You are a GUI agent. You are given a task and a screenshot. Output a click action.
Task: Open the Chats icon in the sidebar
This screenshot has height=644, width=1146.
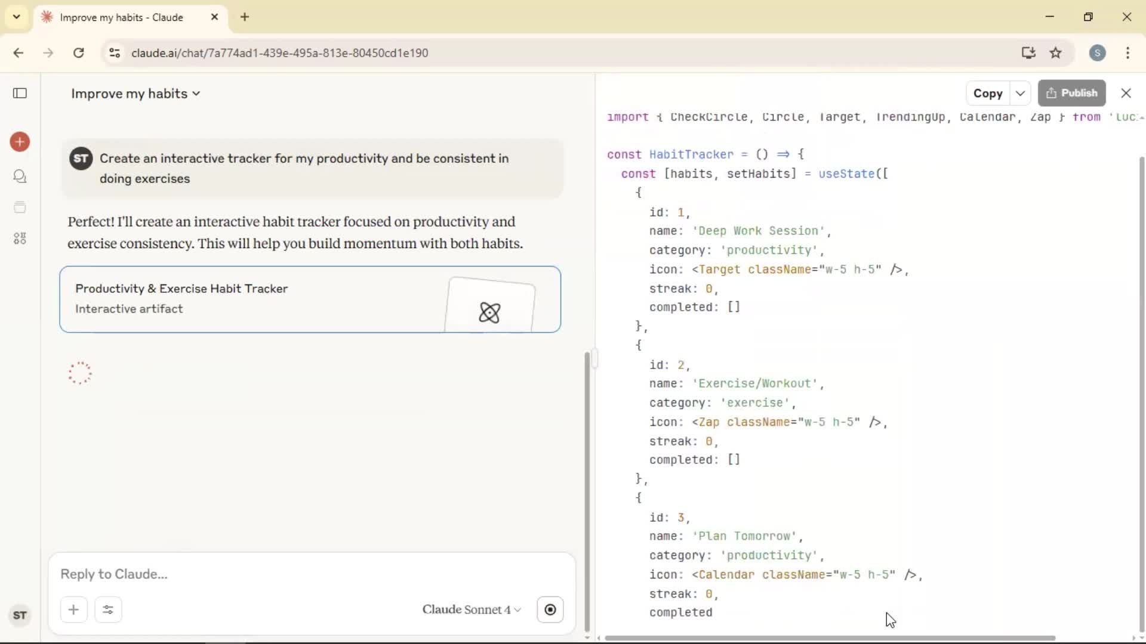[20, 177]
